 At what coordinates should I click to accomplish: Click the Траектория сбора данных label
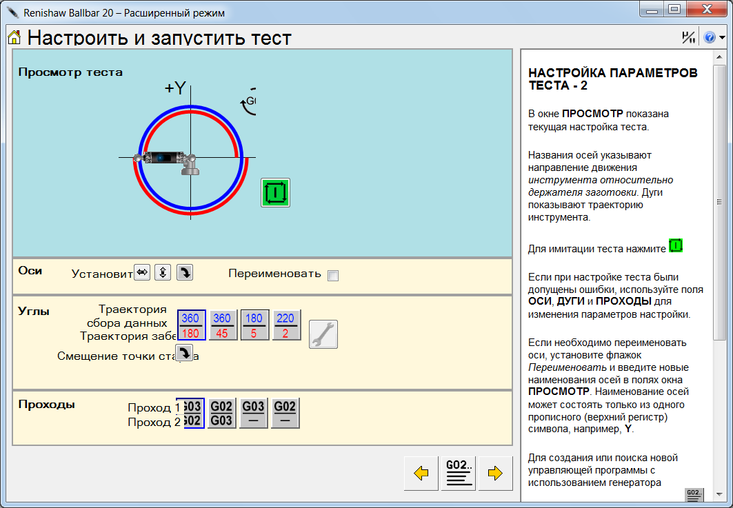tap(127, 316)
